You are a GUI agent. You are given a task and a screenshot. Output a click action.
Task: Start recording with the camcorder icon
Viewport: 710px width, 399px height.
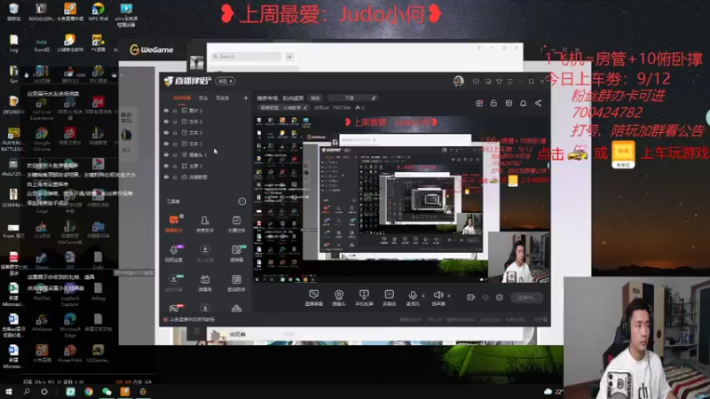click(x=471, y=298)
